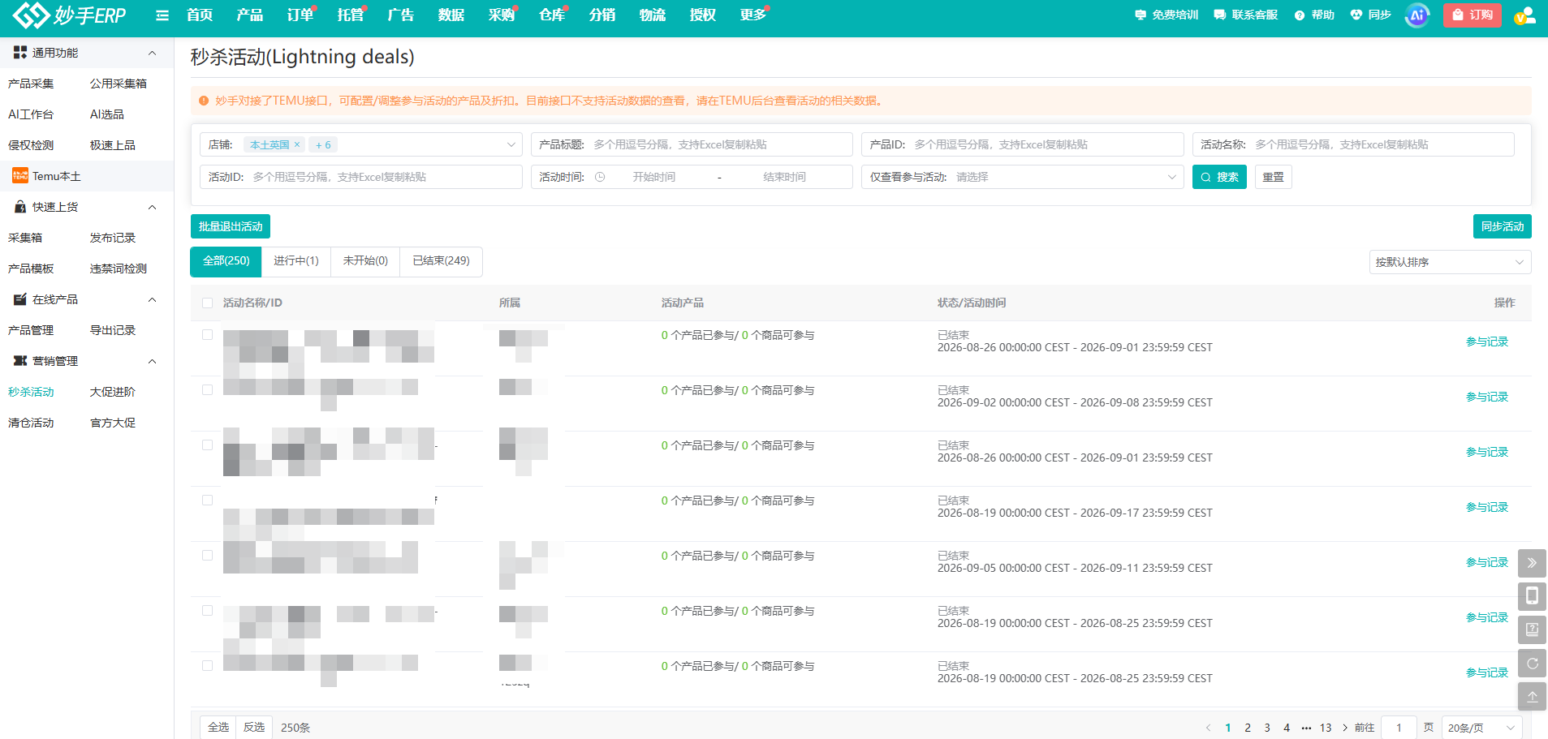Click the floating refresh icon

(1532, 664)
